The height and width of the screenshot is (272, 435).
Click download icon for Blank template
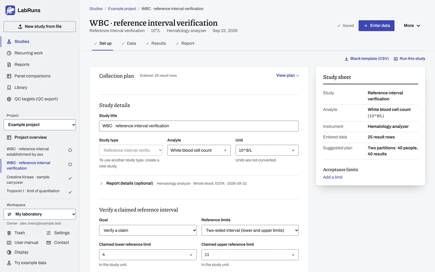pos(346,59)
